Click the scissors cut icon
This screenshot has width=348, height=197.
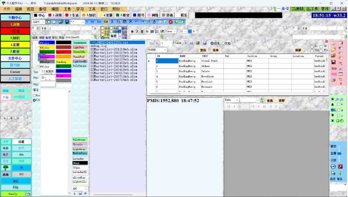coord(112,22)
